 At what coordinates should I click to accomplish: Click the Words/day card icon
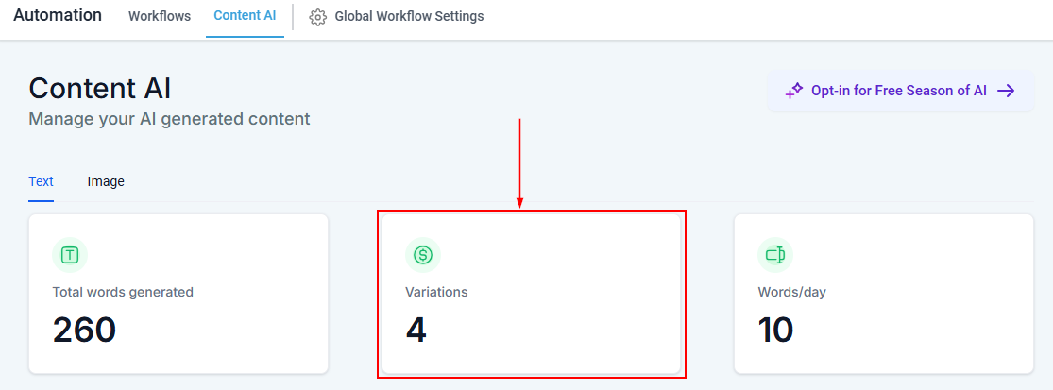click(775, 254)
